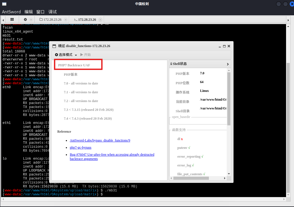Close the 172.28.23.26 terminal tab
Viewport: 294px width, 207px height.
pos(100,20)
